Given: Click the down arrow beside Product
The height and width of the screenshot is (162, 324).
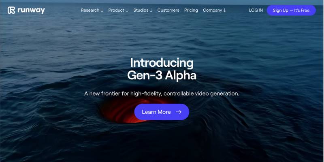Looking at the screenshot, I should pos(127,11).
